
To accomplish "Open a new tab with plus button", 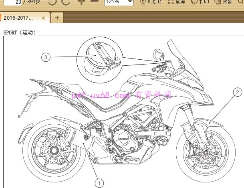I will [57, 18].
